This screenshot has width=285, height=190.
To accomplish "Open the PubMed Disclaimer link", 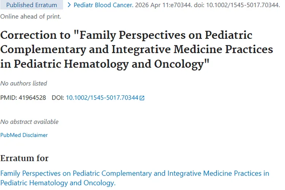I will 24,135.
